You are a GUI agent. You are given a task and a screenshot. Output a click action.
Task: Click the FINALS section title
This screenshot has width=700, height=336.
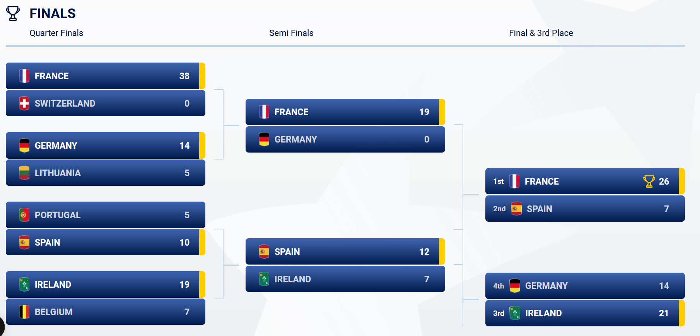[x=53, y=14]
